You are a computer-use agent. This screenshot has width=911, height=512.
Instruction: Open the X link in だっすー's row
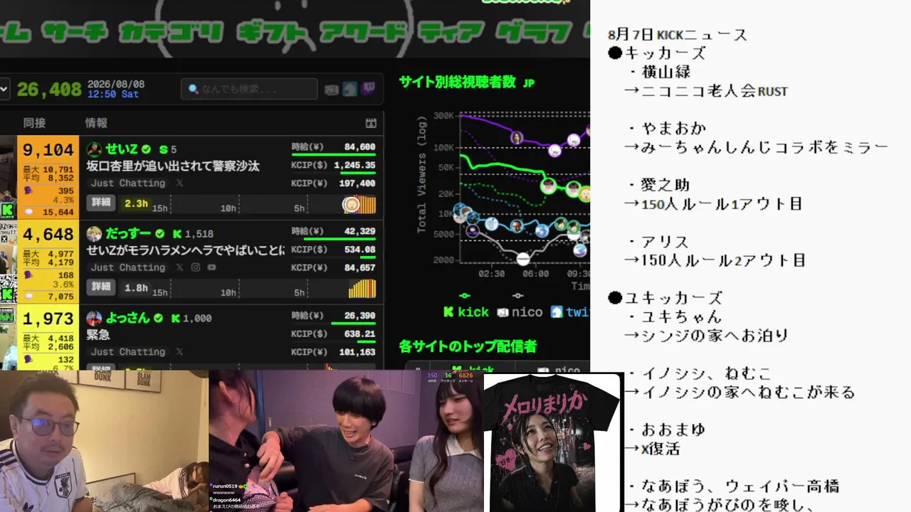179,267
